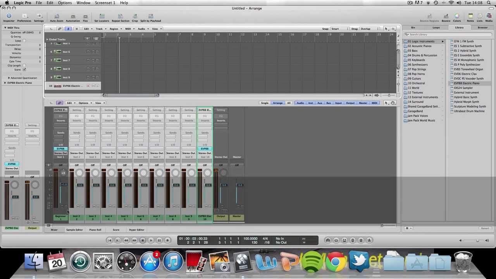Click the Arrange horizontal scrollbar
The height and width of the screenshot is (279, 496).
(x=131, y=95)
